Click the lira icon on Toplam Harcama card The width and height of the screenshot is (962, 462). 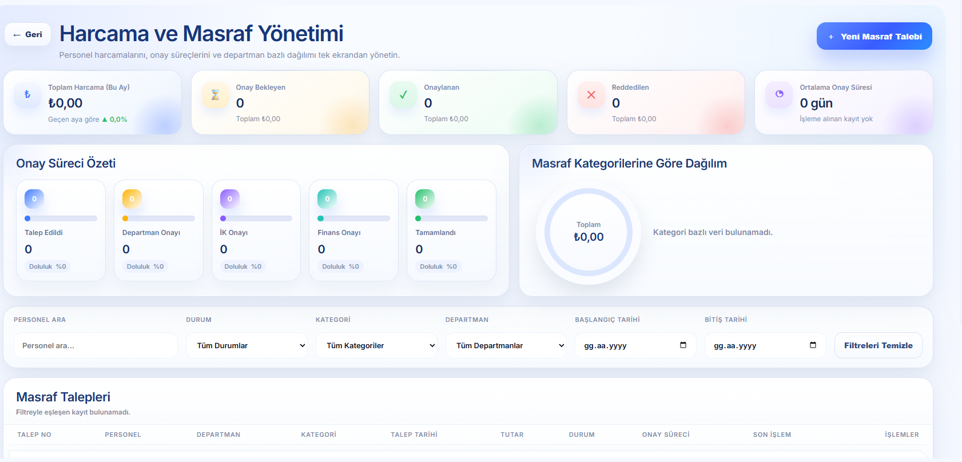(x=27, y=94)
